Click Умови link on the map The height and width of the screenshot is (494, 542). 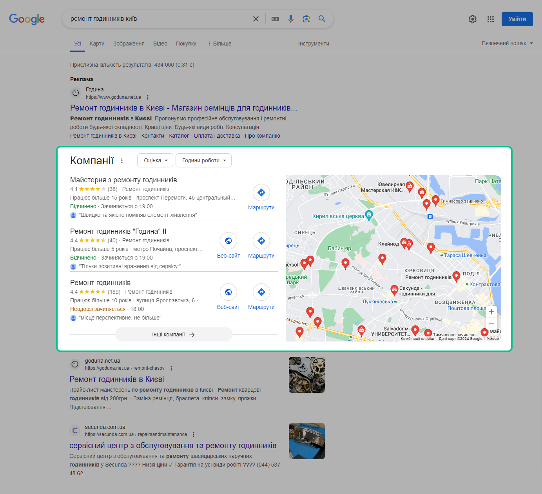pyautogui.click(x=493, y=339)
